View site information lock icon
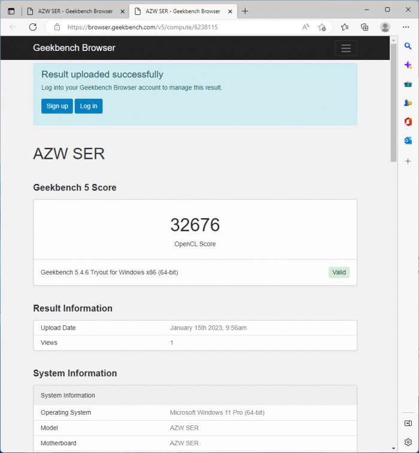419x453 pixels. tap(57, 27)
